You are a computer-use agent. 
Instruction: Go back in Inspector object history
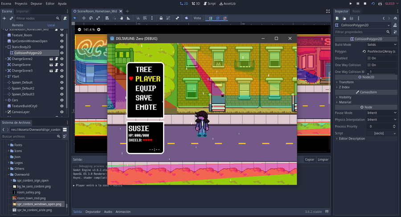[384, 18]
